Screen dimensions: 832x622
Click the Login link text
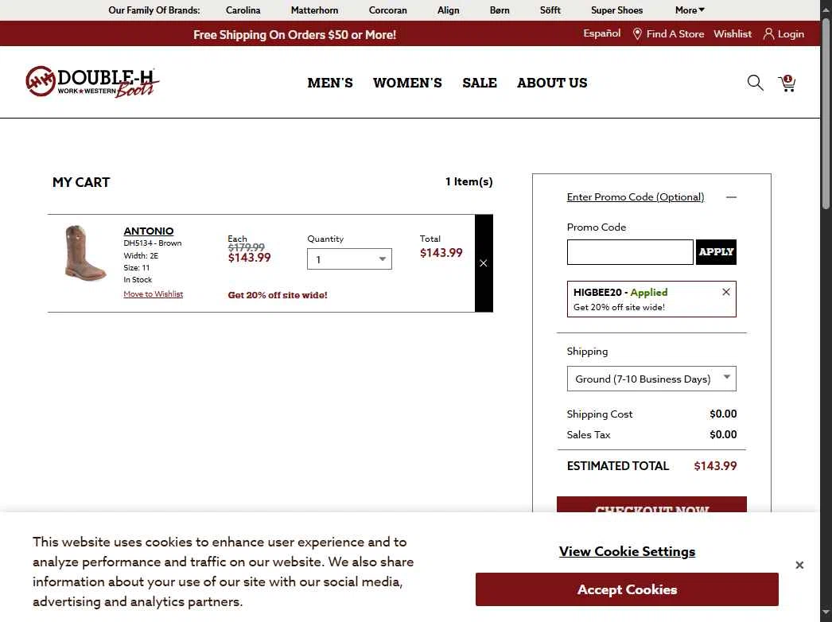[791, 34]
